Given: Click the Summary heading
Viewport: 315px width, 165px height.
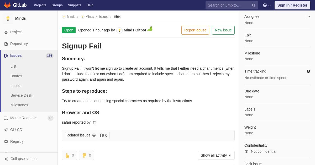Looking at the screenshot, I should click(73, 59).
